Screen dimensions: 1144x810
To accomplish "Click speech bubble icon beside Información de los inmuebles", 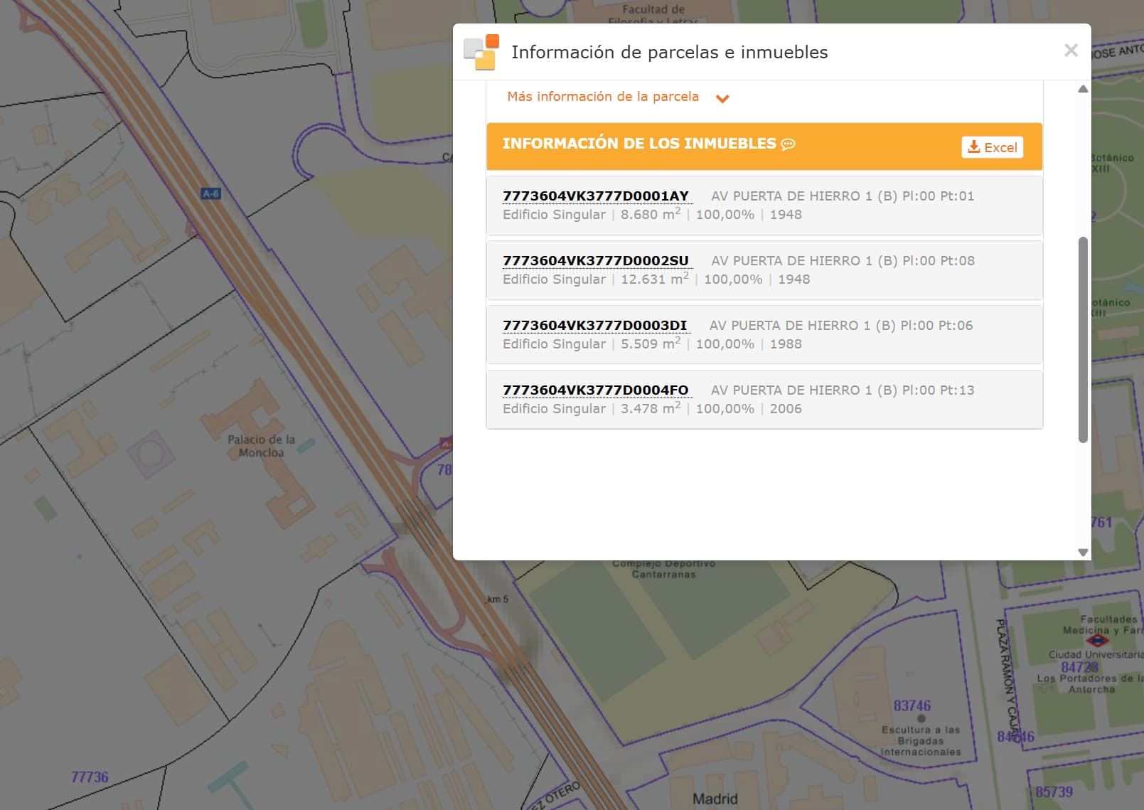I will tap(788, 144).
